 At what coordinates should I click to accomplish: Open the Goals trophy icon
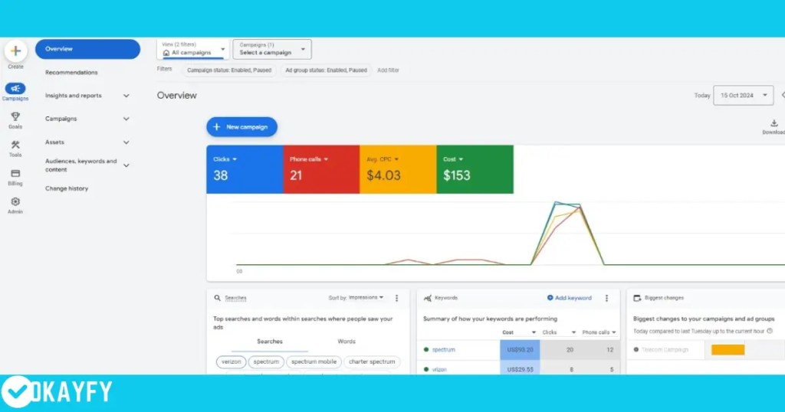point(15,116)
